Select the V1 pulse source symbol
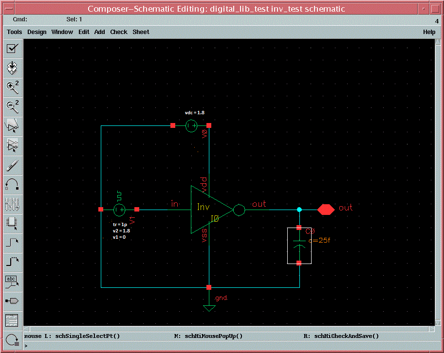 pyautogui.click(x=119, y=210)
